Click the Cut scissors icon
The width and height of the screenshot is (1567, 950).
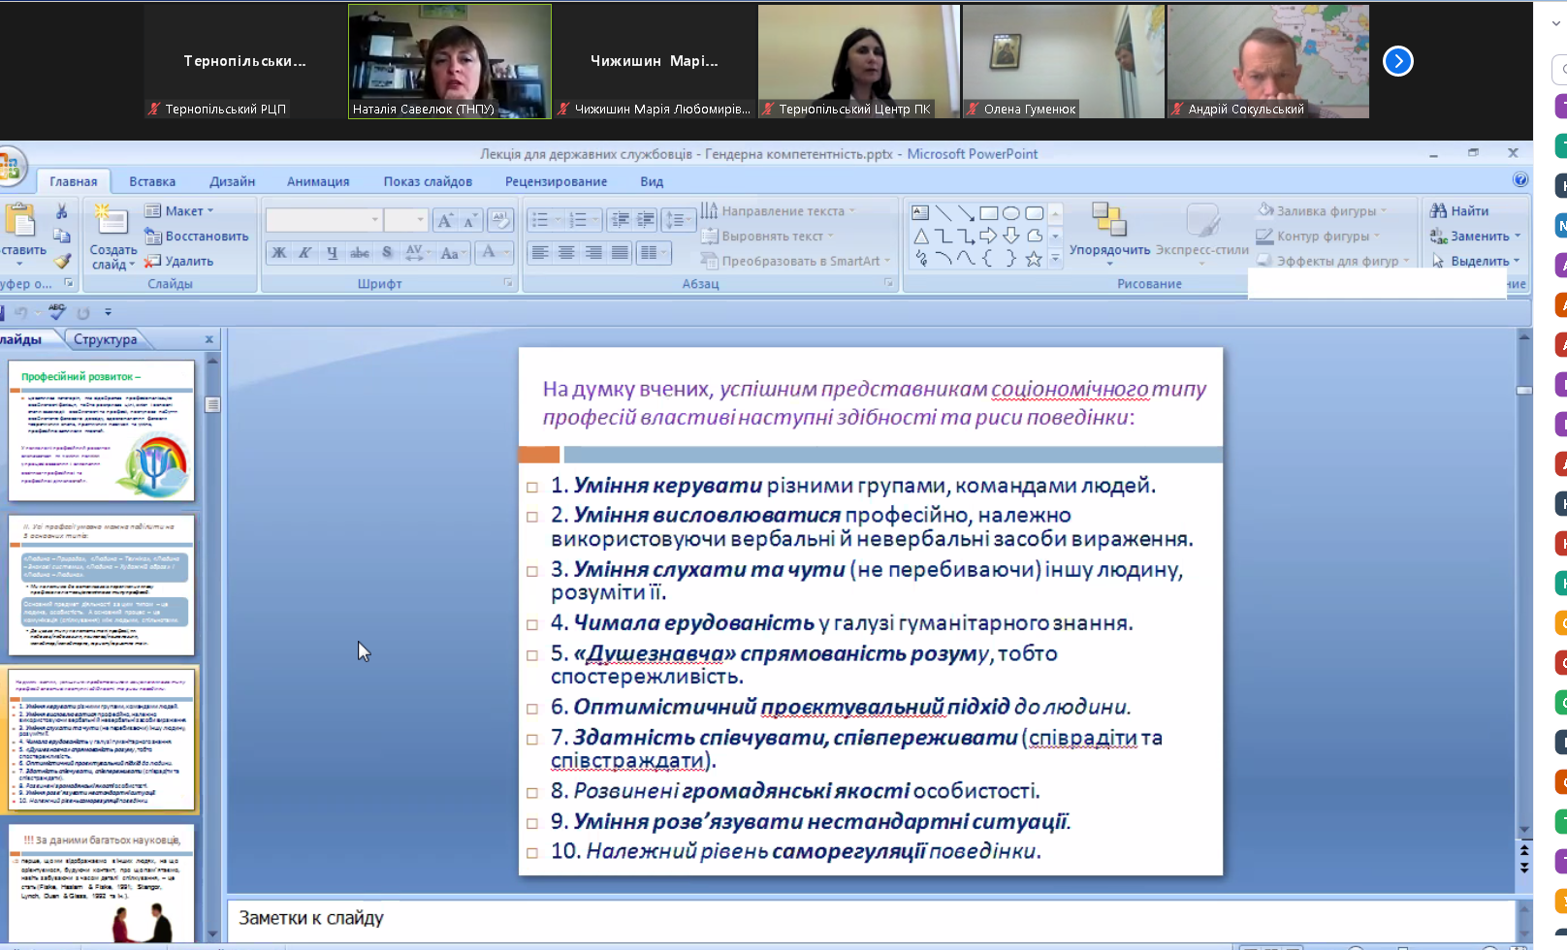tap(61, 211)
